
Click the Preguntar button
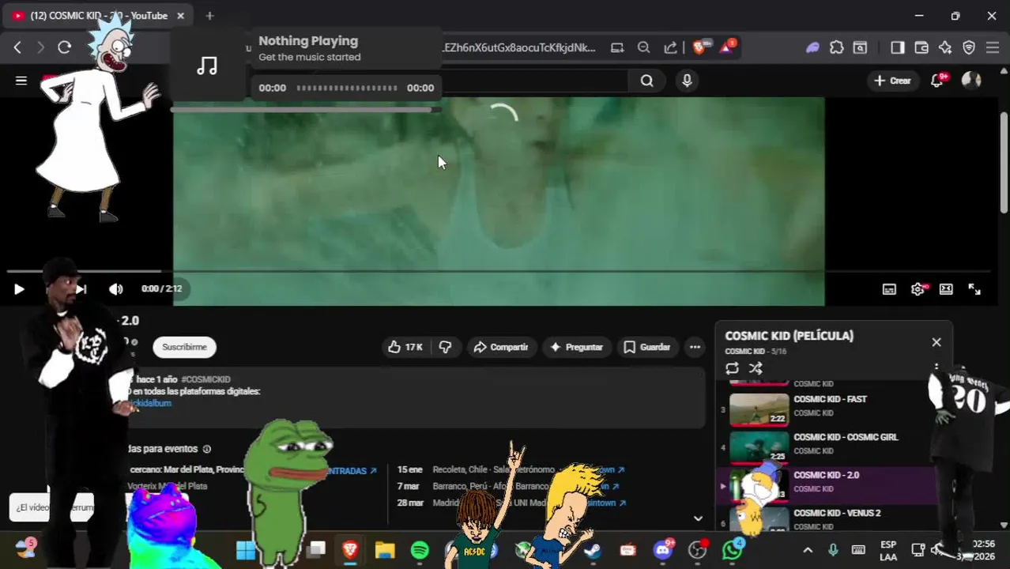pos(577,347)
